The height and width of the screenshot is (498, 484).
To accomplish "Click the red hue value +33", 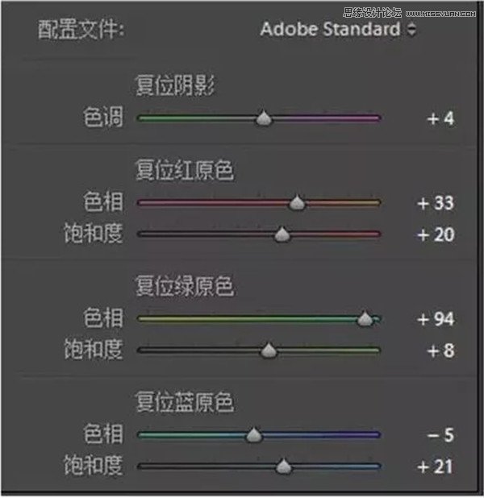I will coord(436,203).
